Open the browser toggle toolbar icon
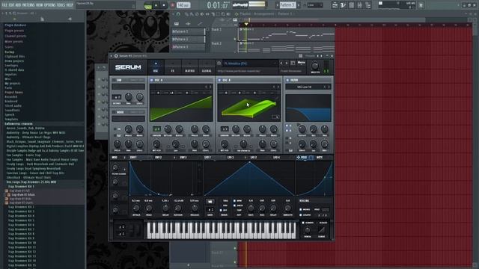The image size is (479, 269). [367, 5]
